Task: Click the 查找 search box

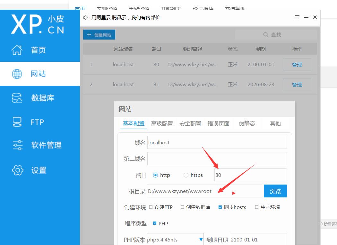Action: [x=276, y=35]
